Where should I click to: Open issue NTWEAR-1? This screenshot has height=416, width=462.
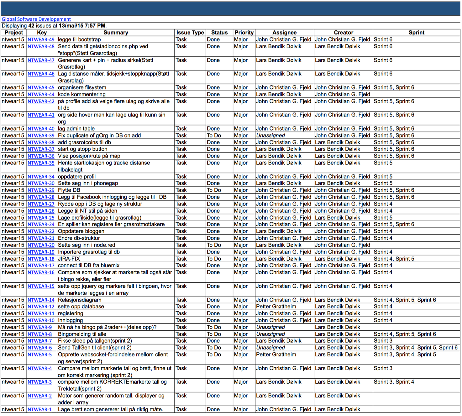tap(40, 409)
